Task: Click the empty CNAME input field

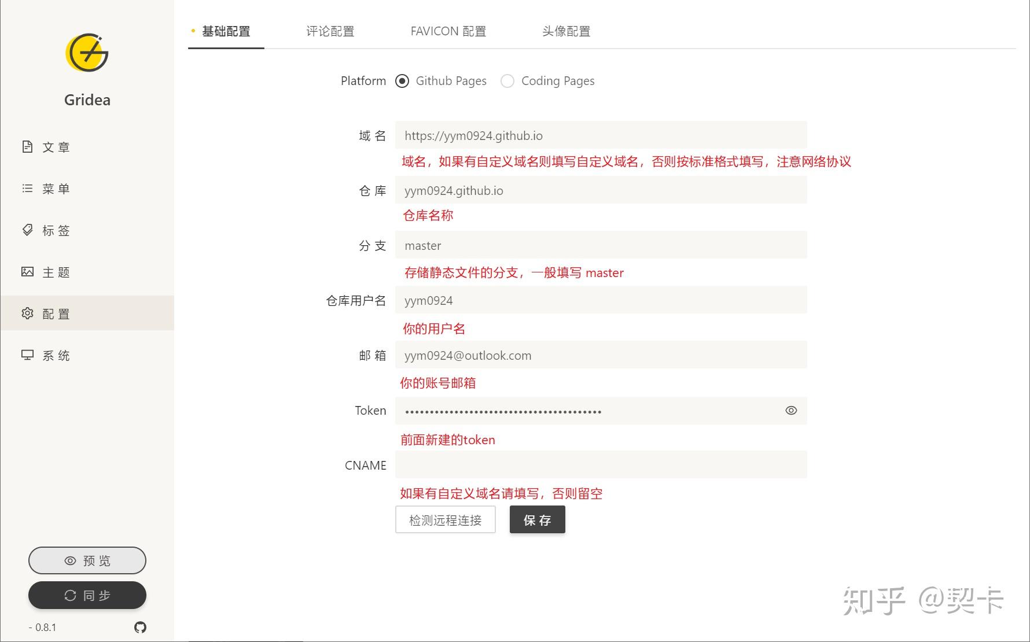Action: pyautogui.click(x=600, y=464)
